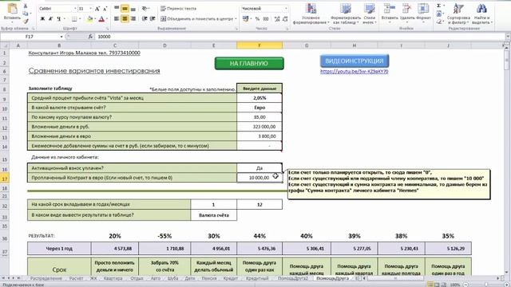
Task: Click the cell borders icon
Action: point(74,19)
